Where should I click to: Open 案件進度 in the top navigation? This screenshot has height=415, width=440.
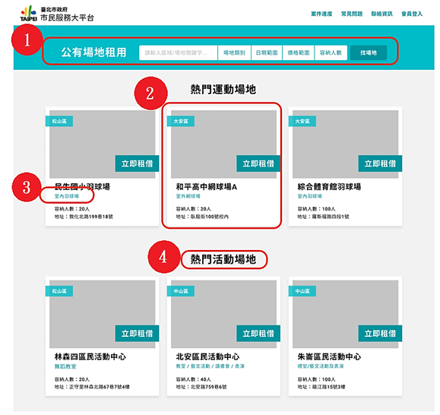(321, 14)
